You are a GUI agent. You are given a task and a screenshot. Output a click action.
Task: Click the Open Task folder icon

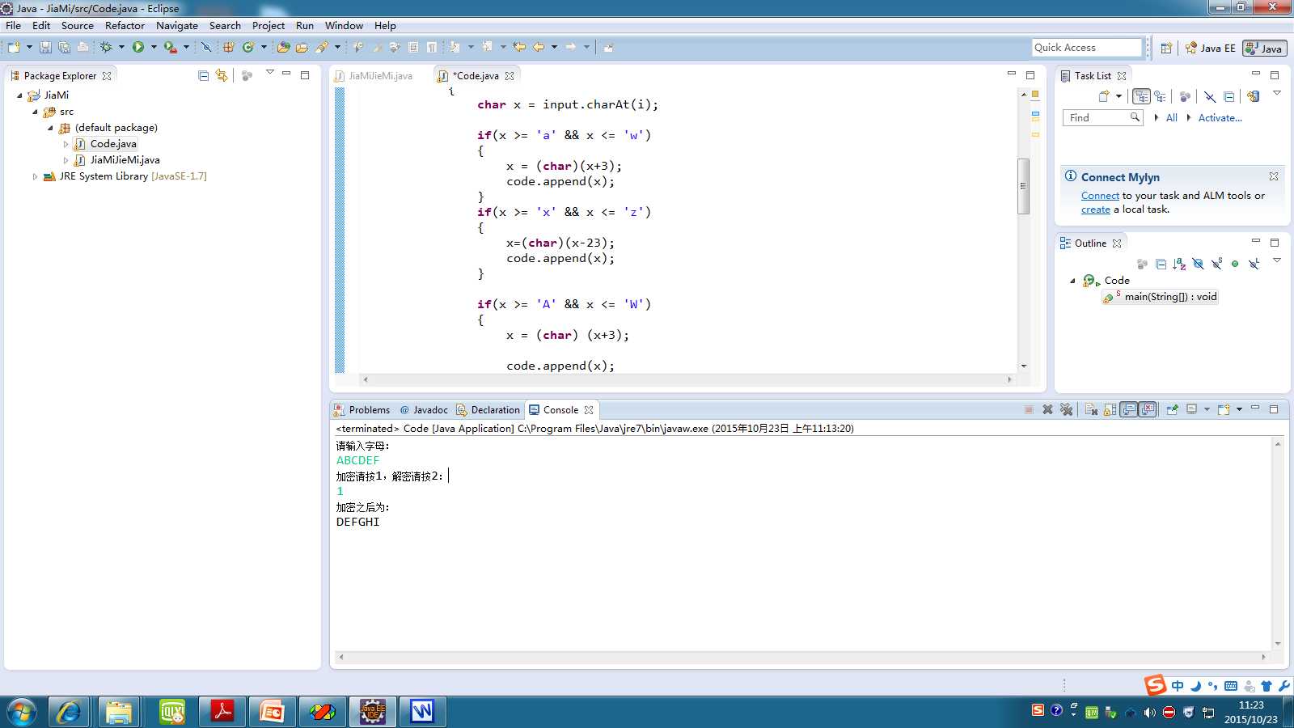tap(302, 48)
